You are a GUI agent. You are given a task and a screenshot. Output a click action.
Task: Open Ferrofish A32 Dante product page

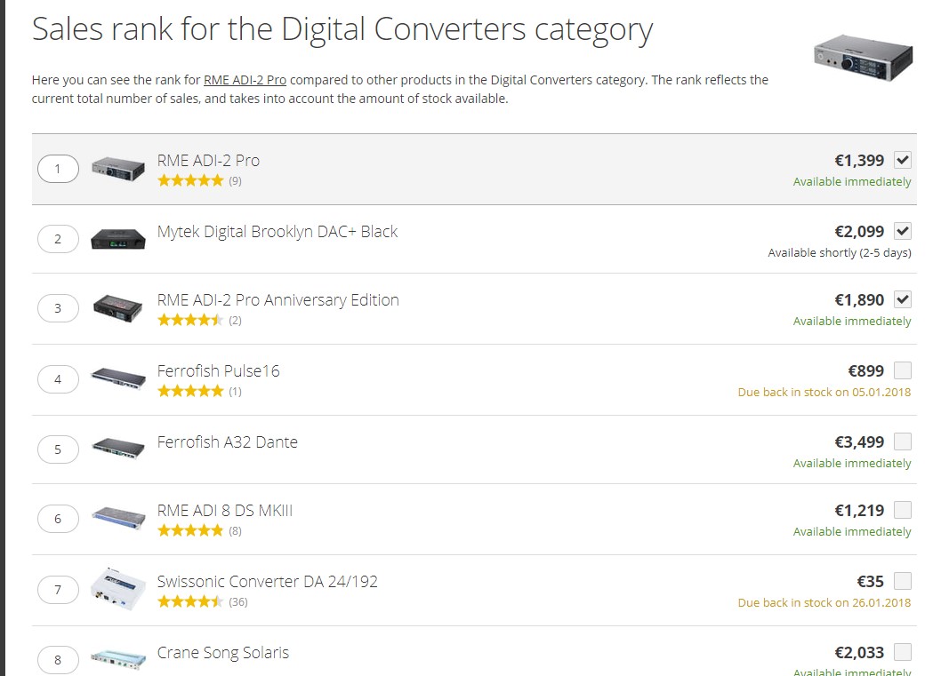click(x=228, y=442)
